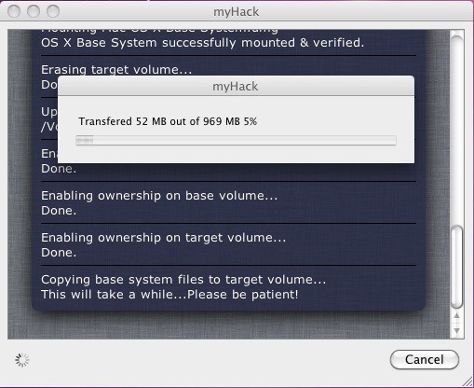The width and height of the screenshot is (474, 388).
Task: Select 'This will take a while' message
Action: pos(169,295)
